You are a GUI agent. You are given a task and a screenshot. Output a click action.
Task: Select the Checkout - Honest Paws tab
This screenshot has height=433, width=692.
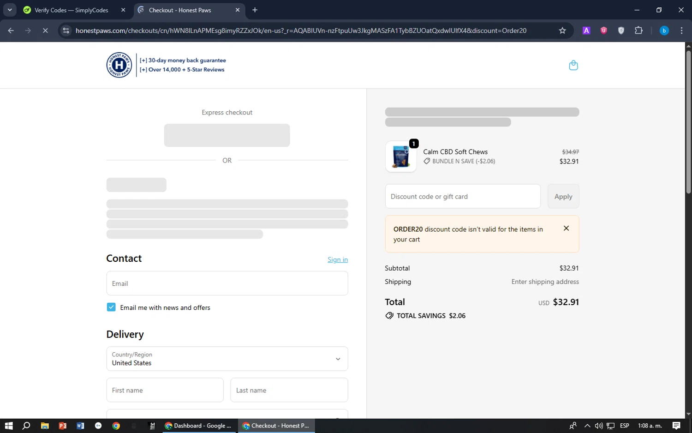pos(189,10)
